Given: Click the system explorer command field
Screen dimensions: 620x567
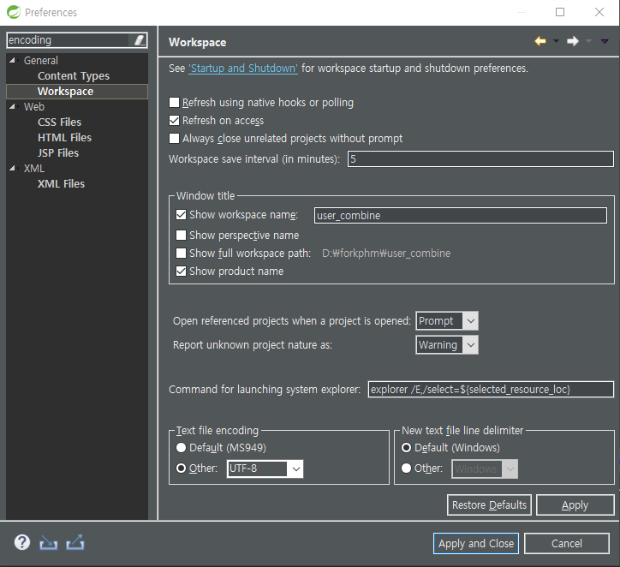Looking at the screenshot, I should point(491,390).
